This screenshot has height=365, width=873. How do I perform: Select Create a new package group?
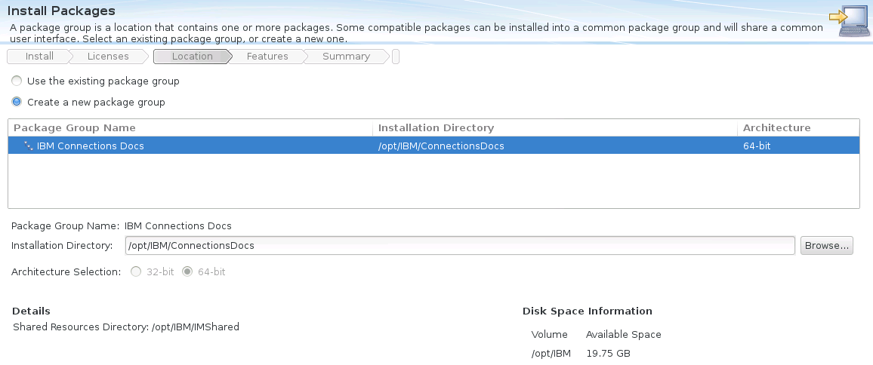pyautogui.click(x=17, y=102)
